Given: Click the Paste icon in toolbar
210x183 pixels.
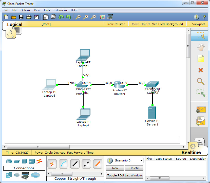Looking at the screenshot, I should tap(53, 17).
